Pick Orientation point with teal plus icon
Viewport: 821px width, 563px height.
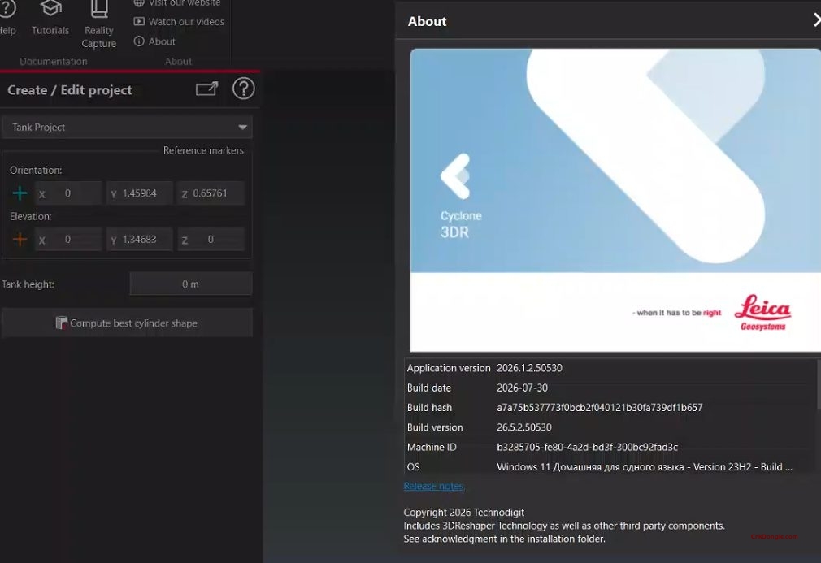click(20, 193)
